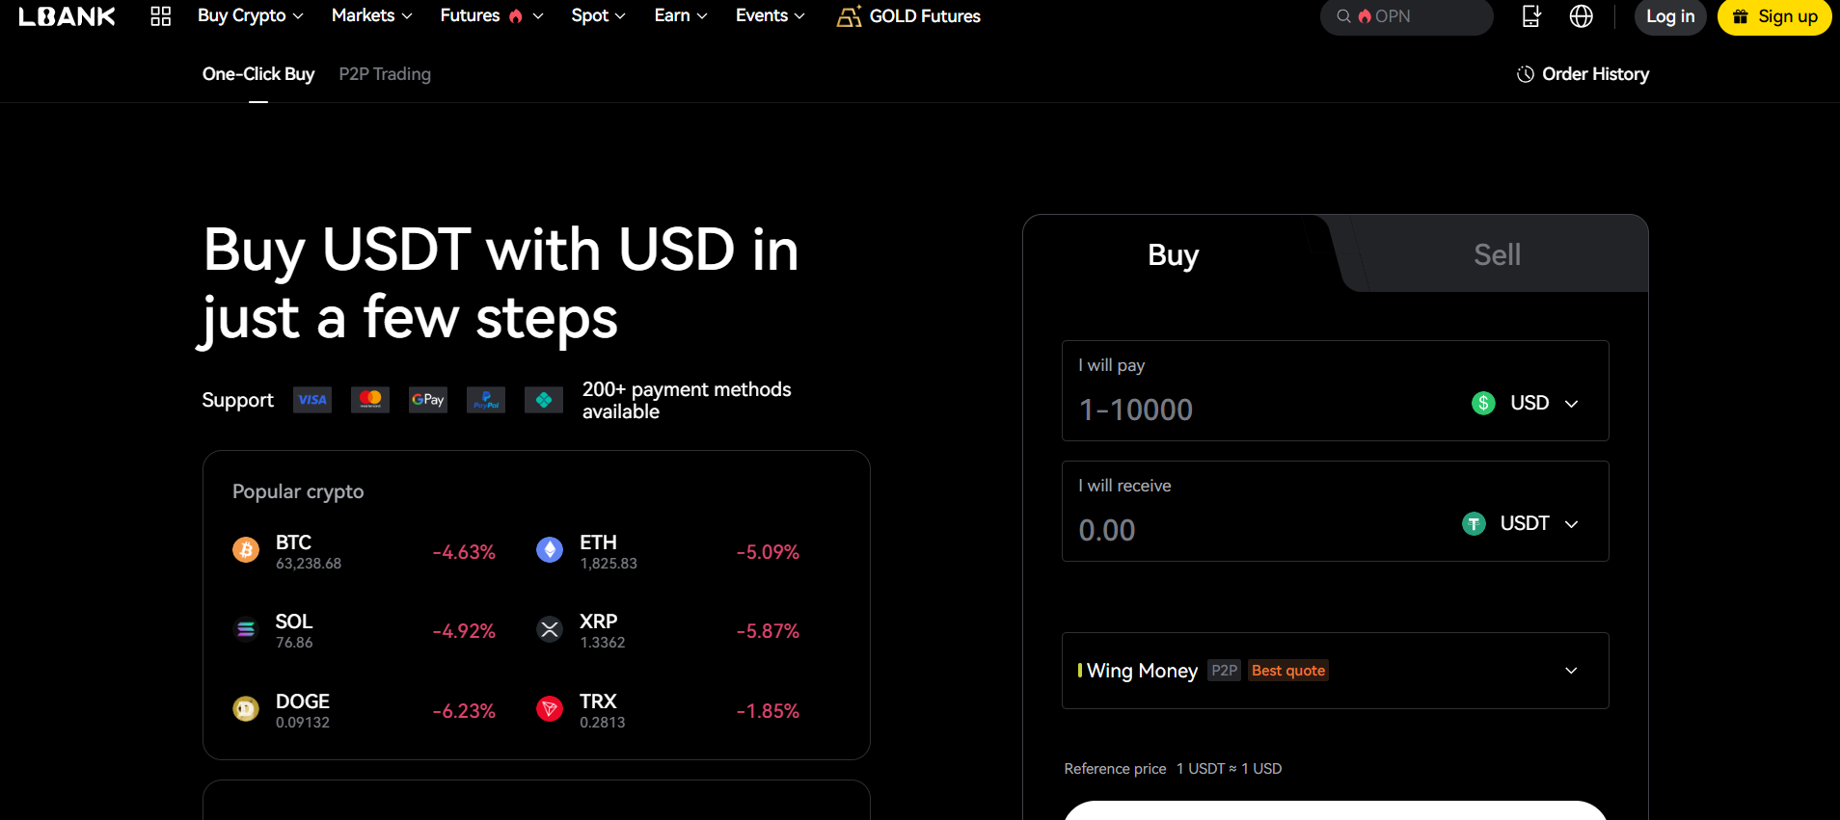1840x820 pixels.
Task: Click the TRX coin icon
Action: point(550,709)
